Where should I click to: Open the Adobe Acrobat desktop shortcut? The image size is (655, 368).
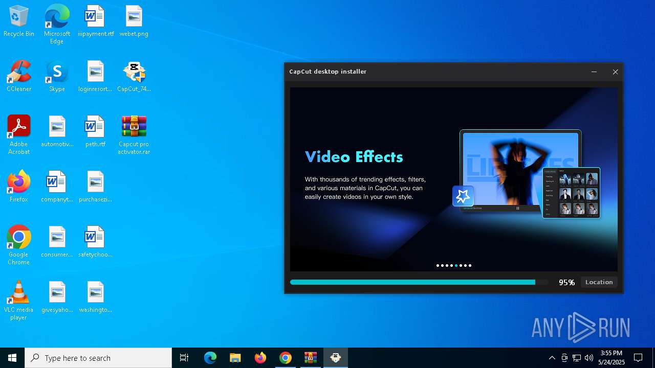pyautogui.click(x=19, y=135)
